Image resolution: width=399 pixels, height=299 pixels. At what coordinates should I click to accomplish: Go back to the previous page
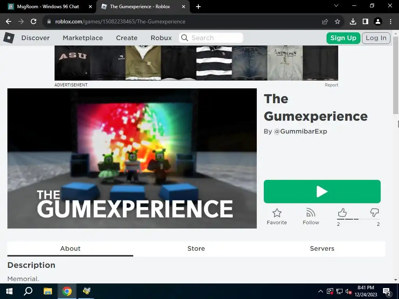click(9, 22)
